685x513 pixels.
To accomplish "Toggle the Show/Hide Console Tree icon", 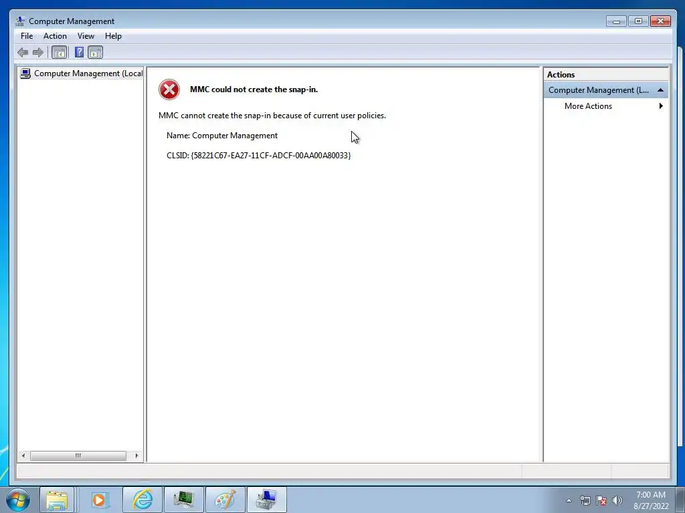I will click(59, 53).
